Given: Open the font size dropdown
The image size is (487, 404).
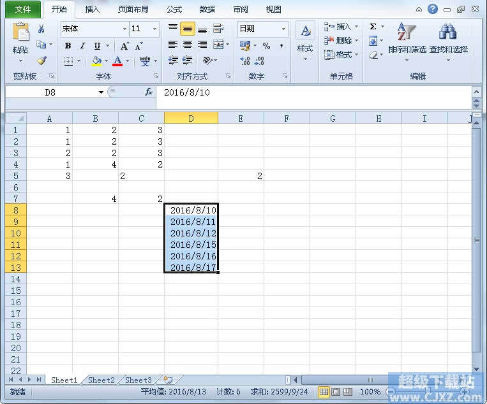Looking at the screenshot, I should click(x=154, y=29).
